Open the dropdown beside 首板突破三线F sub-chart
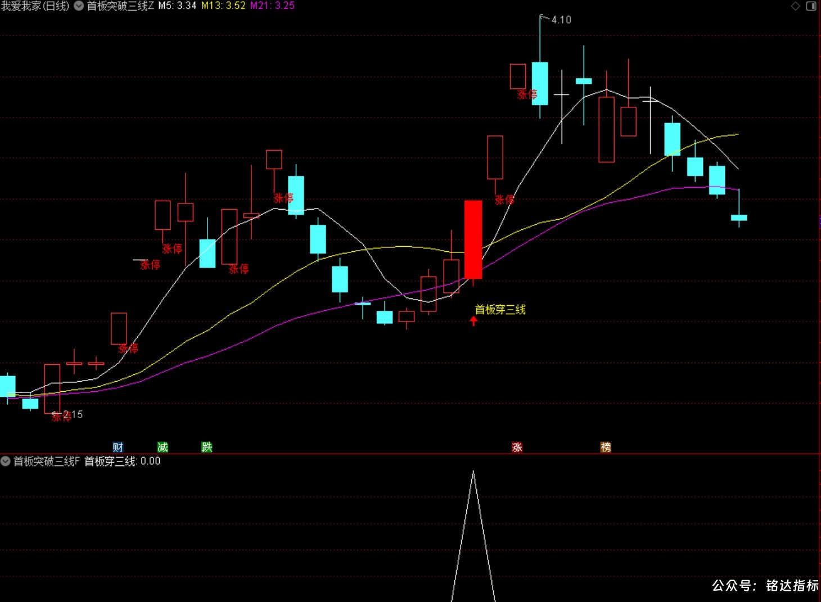 (6, 461)
